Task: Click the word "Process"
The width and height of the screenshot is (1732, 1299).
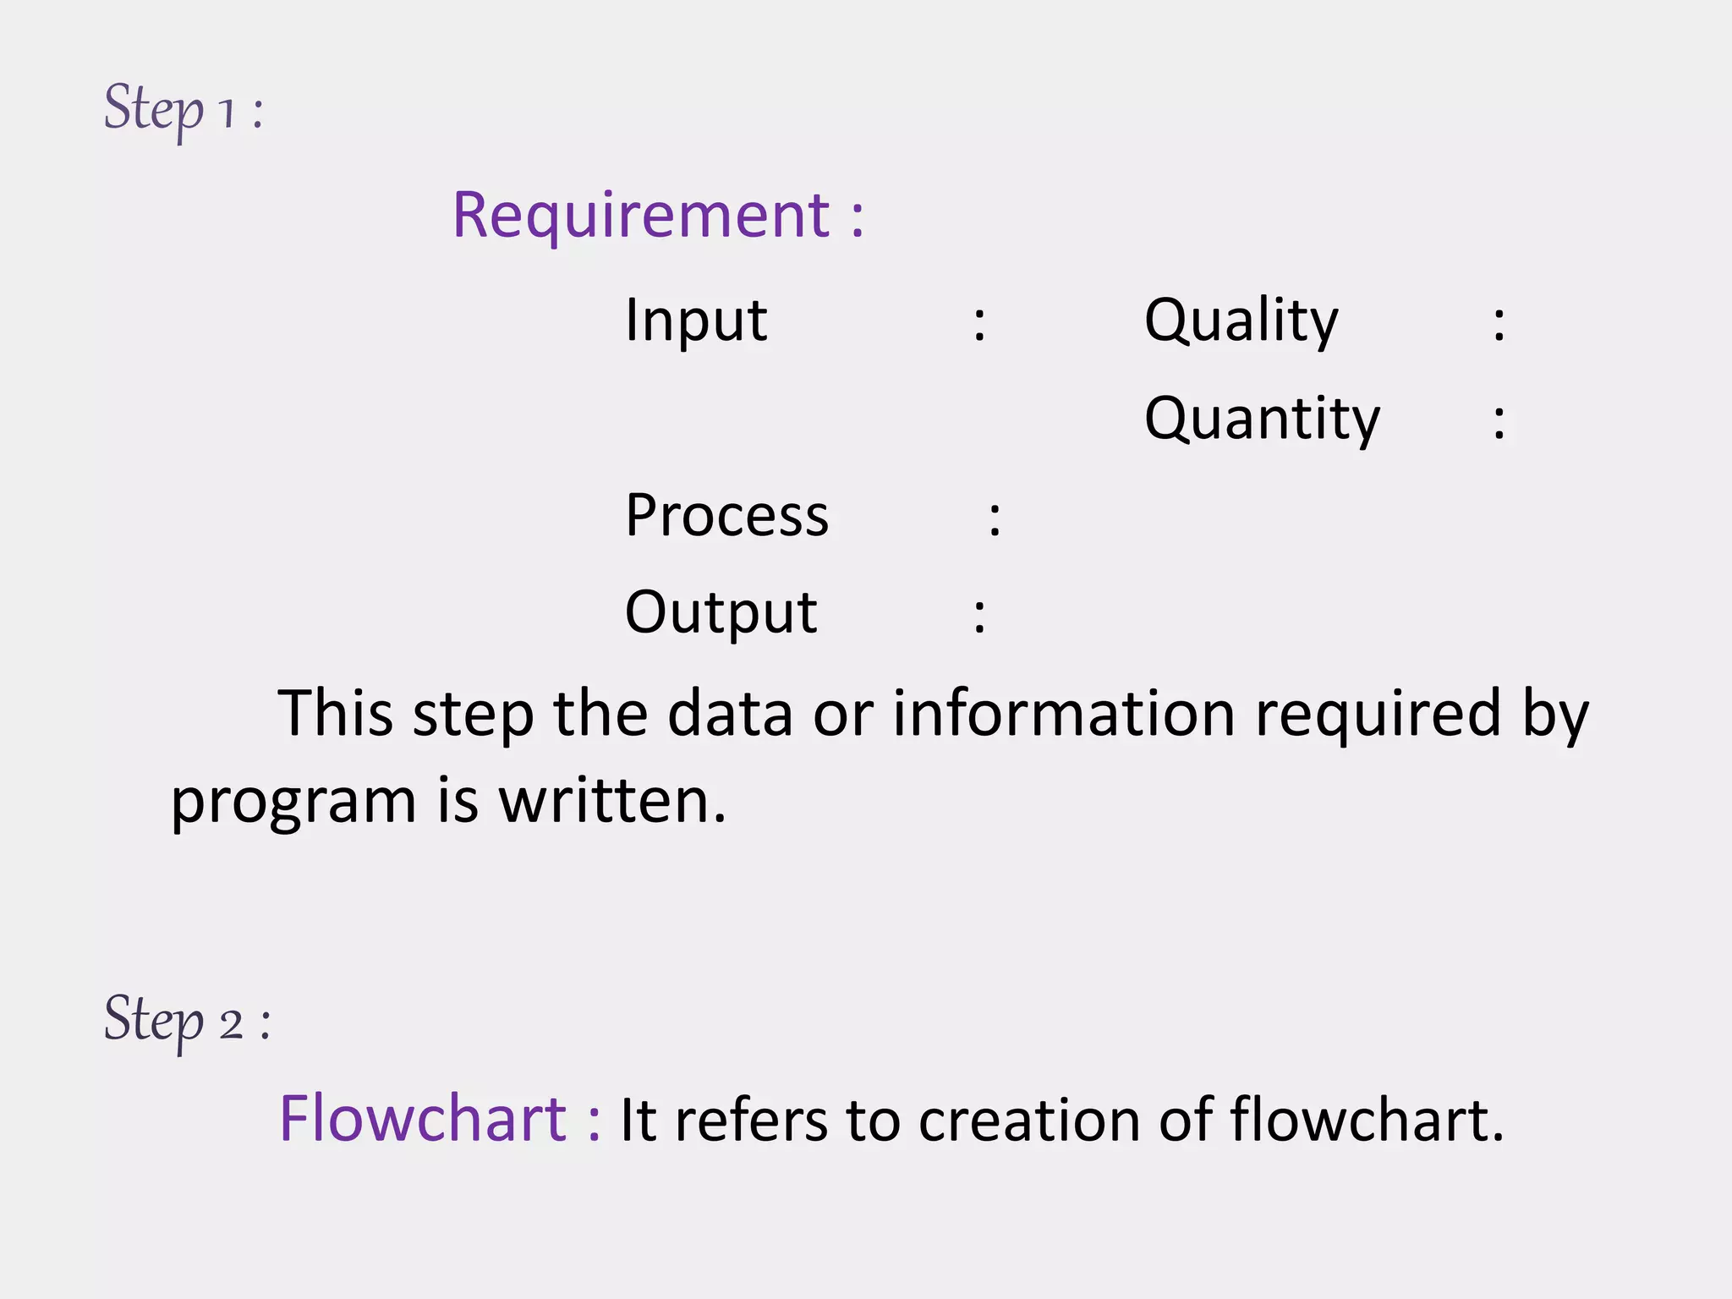Action: tap(726, 515)
